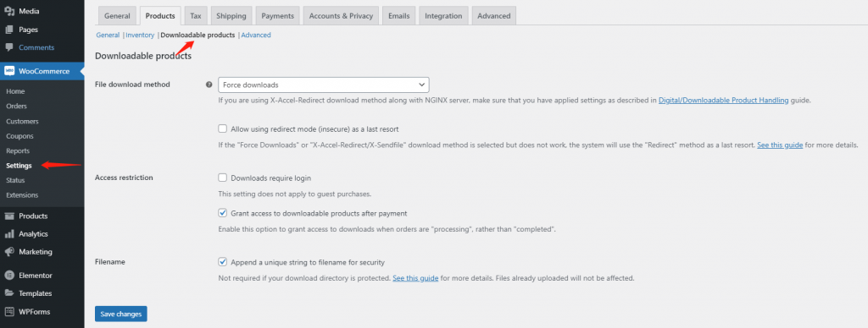The width and height of the screenshot is (868, 328).
Task: Click the Comments bubble icon
Action: tap(8, 47)
